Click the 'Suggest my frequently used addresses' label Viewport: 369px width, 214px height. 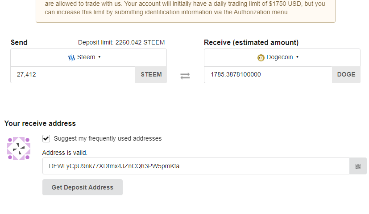click(108, 138)
